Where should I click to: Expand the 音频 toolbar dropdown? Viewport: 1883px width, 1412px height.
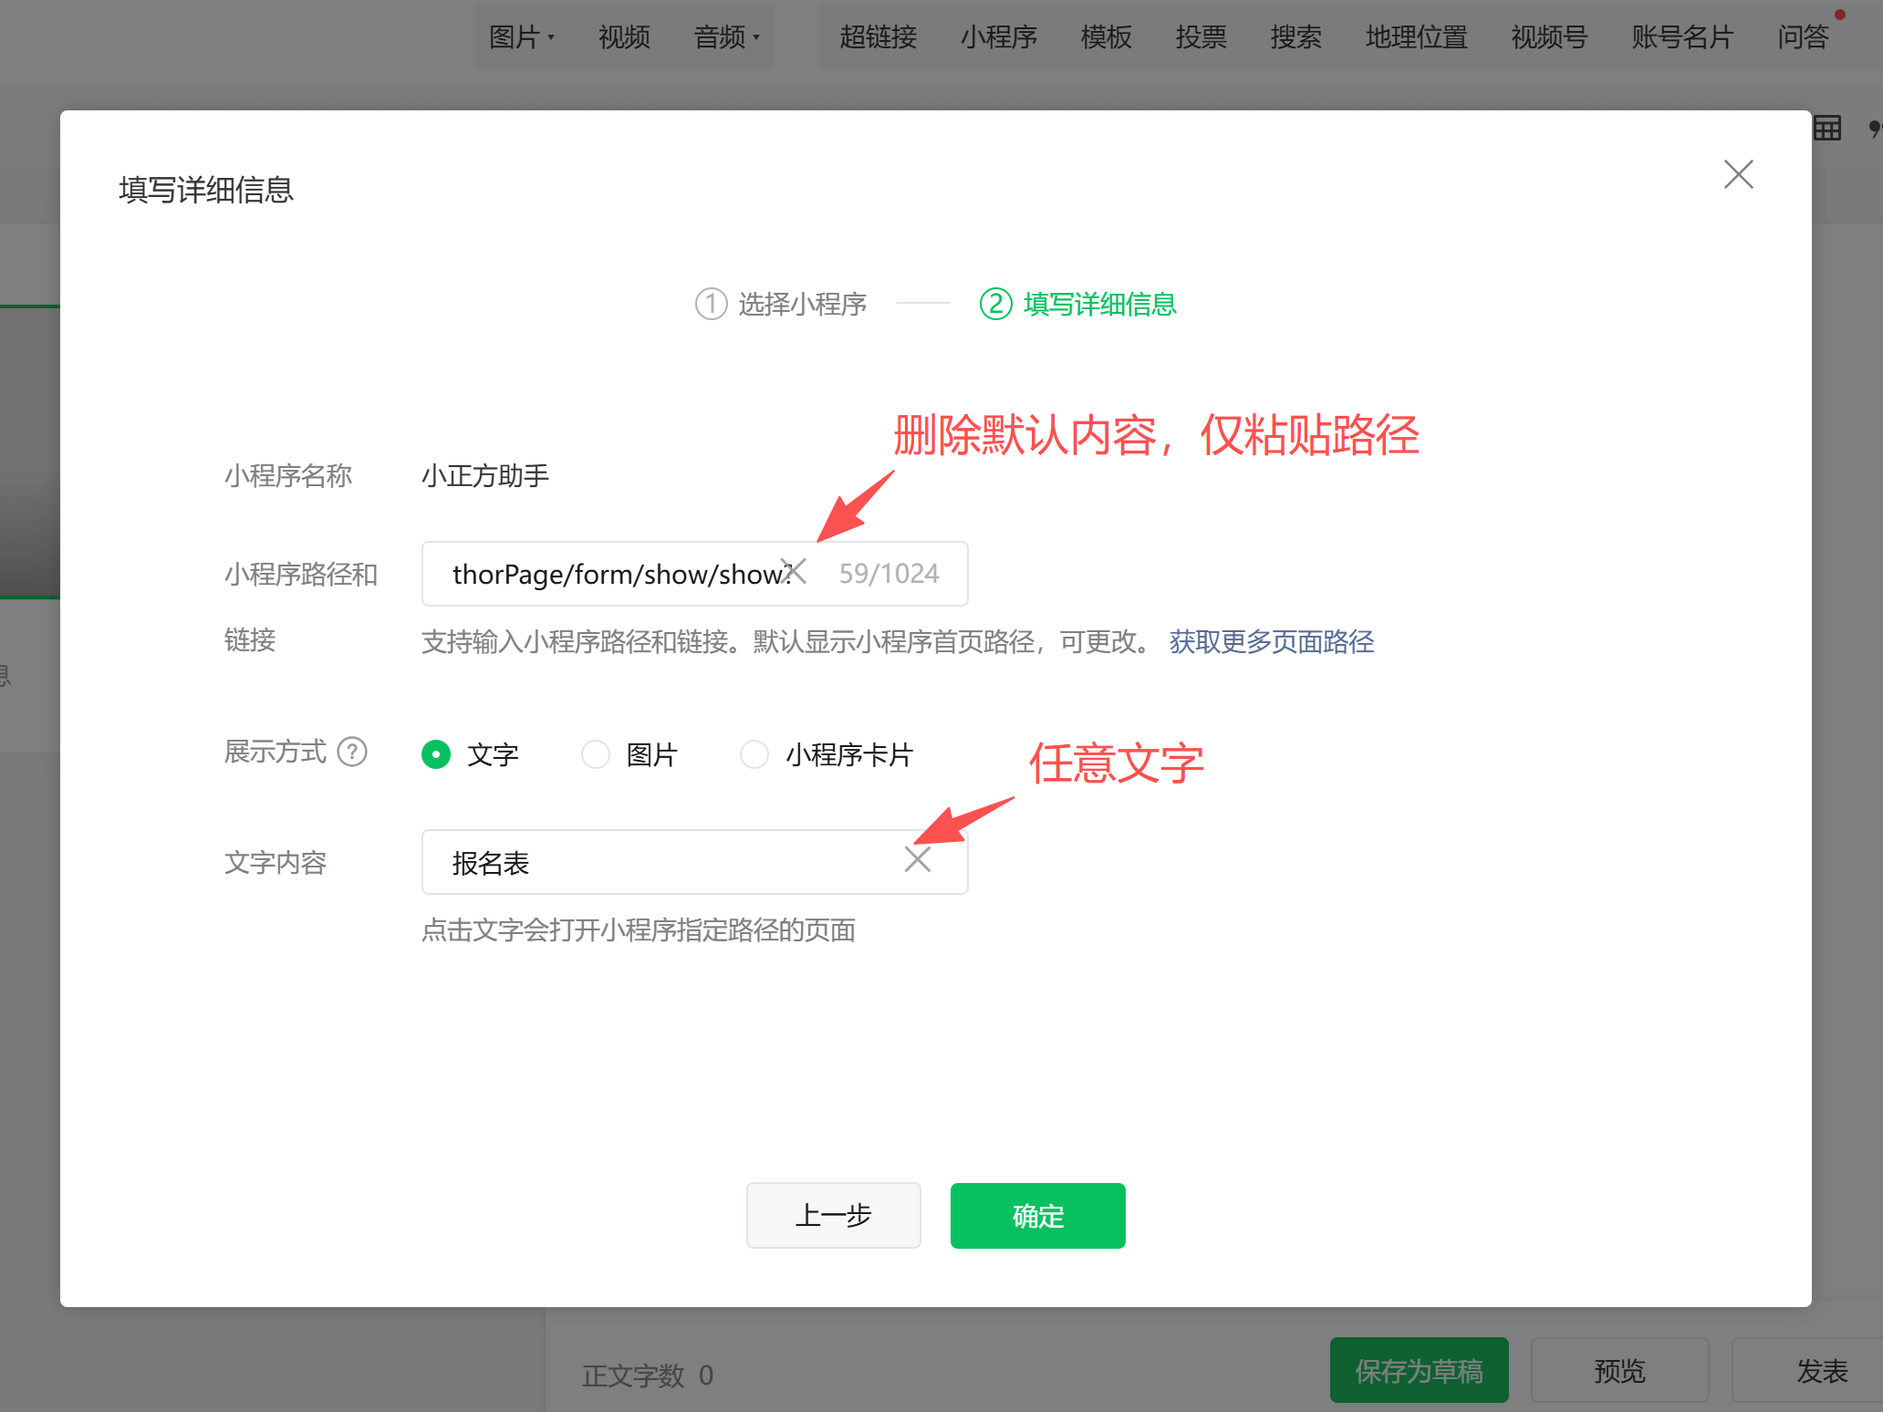pyautogui.click(x=726, y=37)
